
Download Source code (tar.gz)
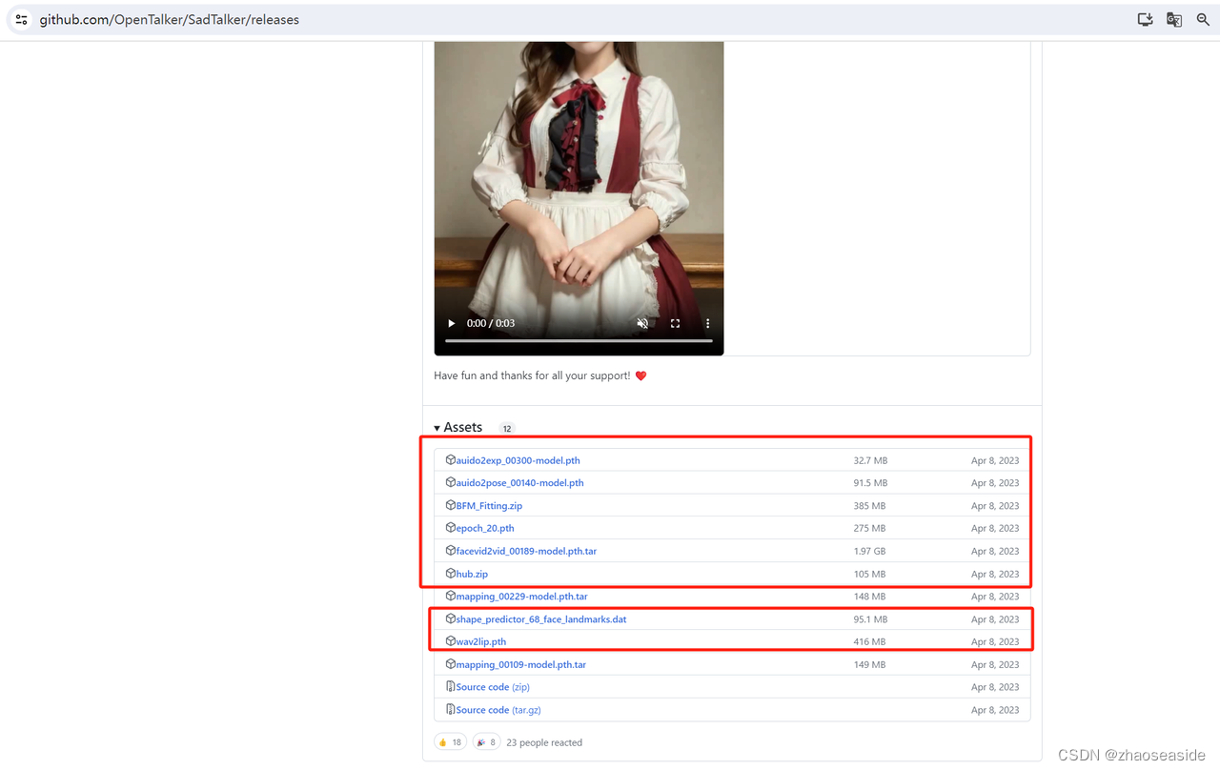[x=498, y=710]
